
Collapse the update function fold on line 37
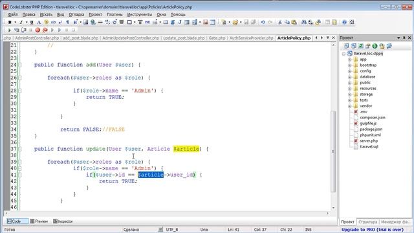tap(20, 149)
